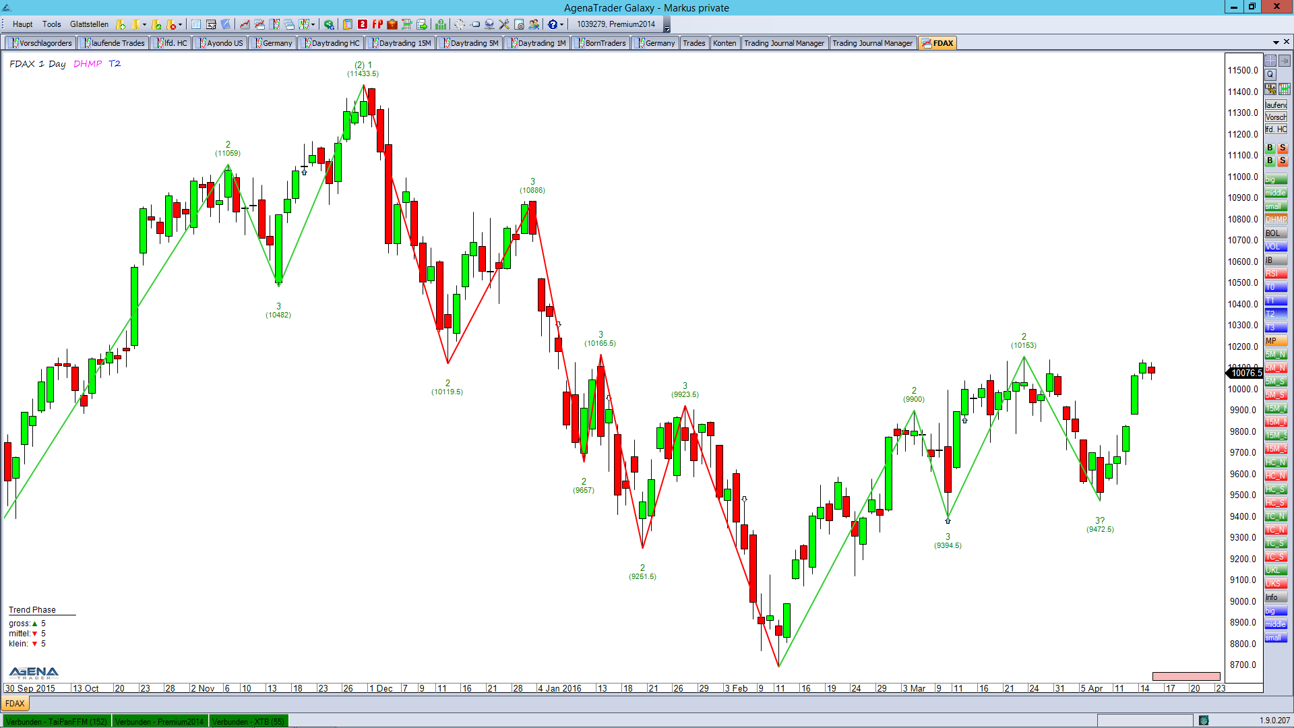Select the Daytrading HC tab

334,42
